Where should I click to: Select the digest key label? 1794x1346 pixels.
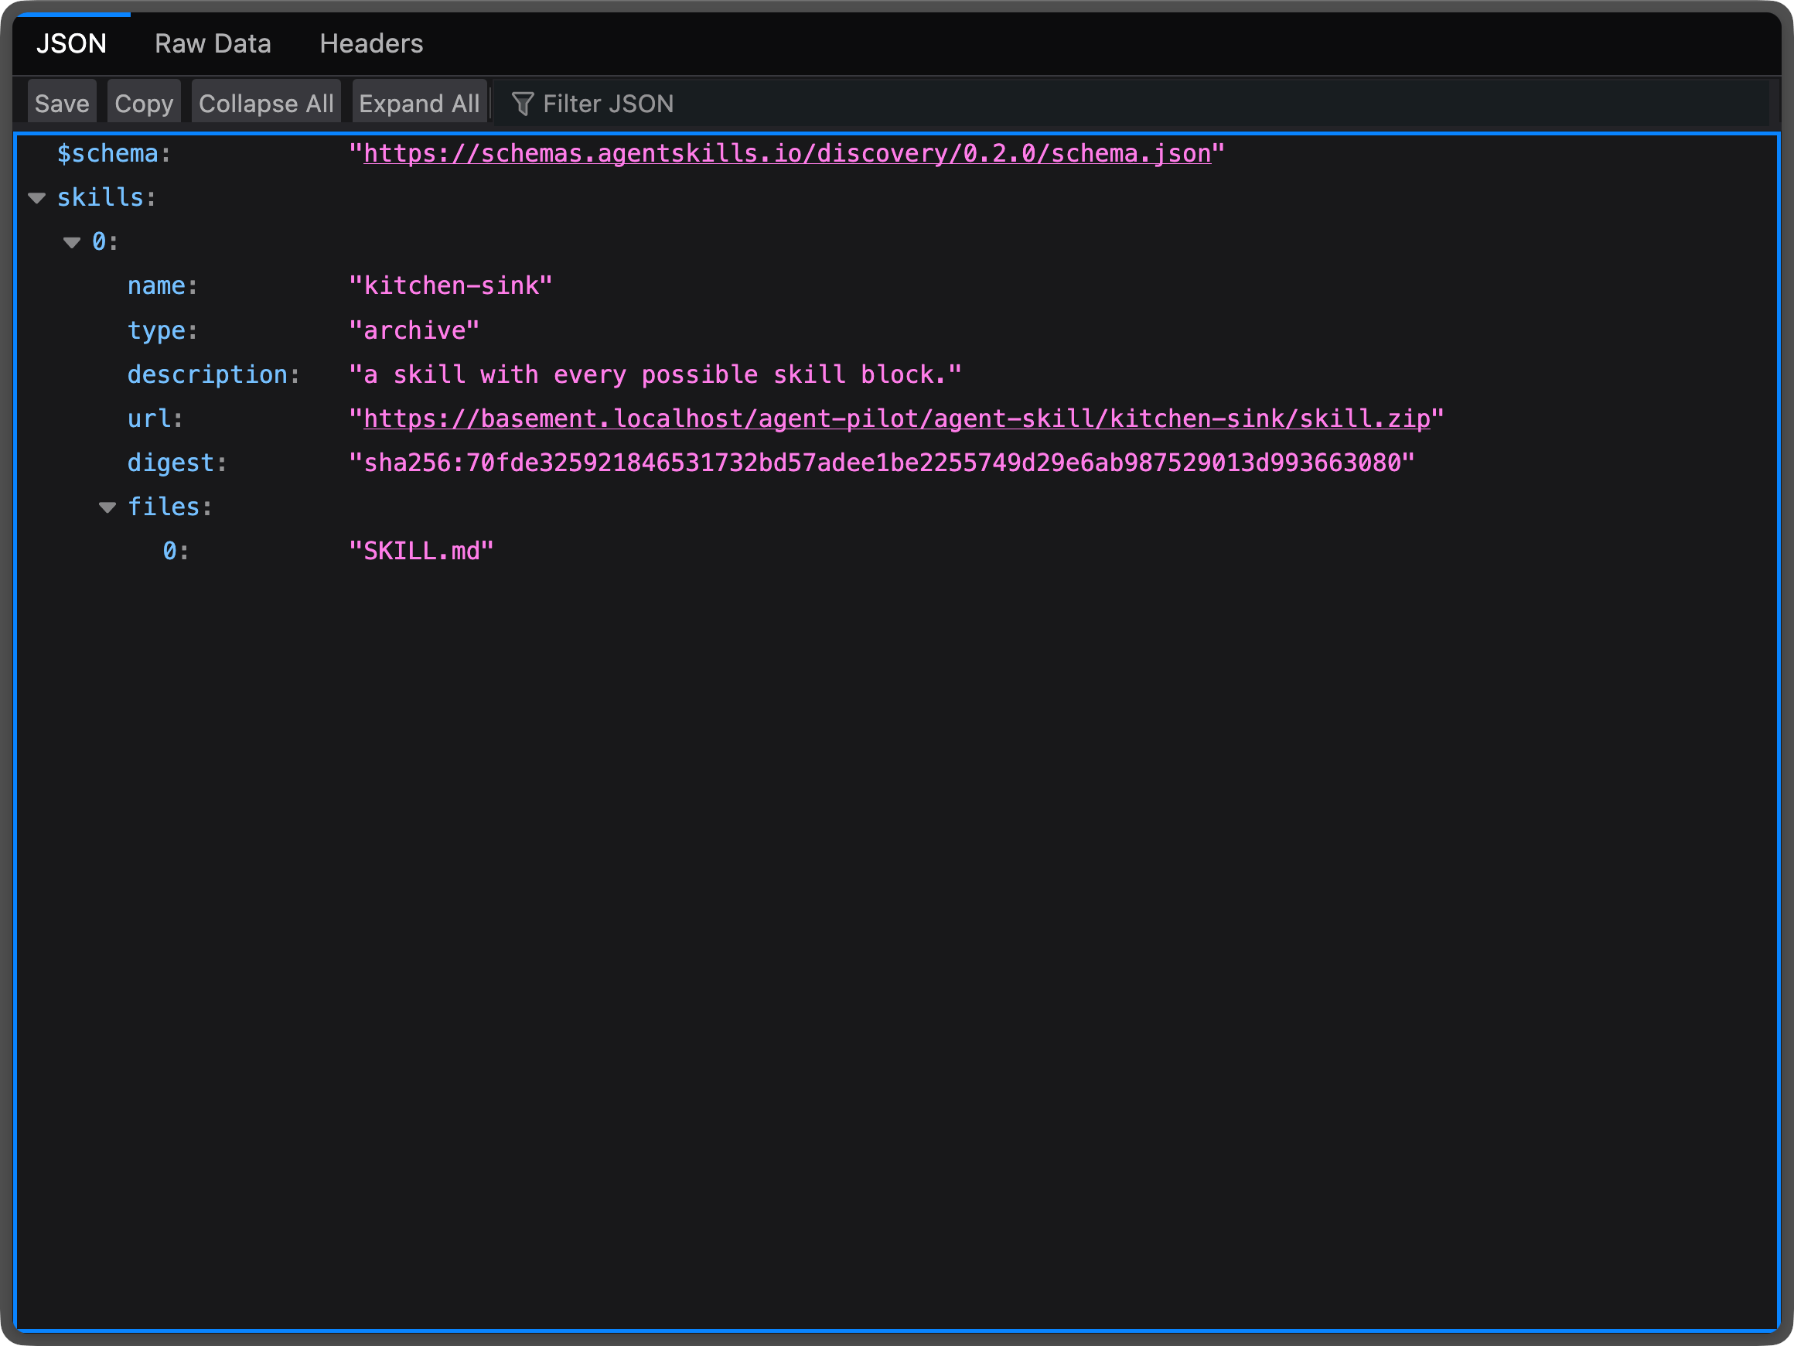point(171,463)
